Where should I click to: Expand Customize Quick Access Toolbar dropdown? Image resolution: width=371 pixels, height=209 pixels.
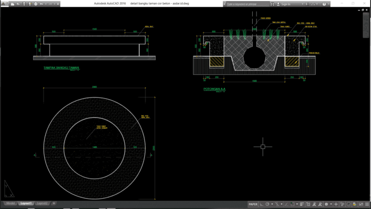point(58,4)
